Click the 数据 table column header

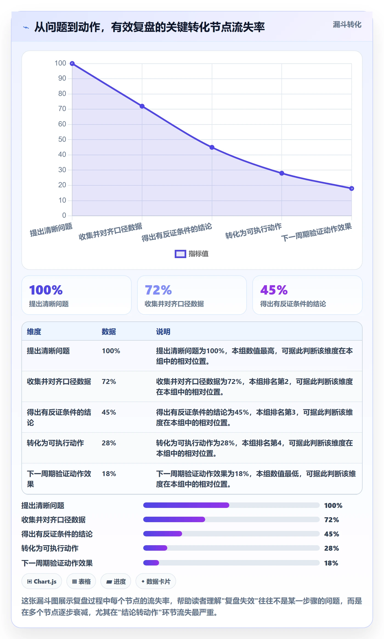pyautogui.click(x=109, y=332)
